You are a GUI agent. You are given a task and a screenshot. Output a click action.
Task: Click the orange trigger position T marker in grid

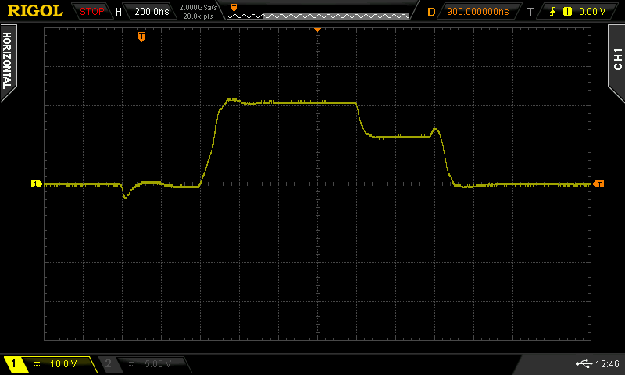click(141, 37)
